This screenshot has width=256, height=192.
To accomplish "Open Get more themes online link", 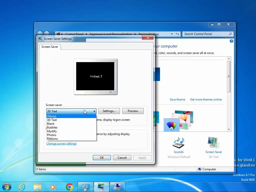I will 206,99.
